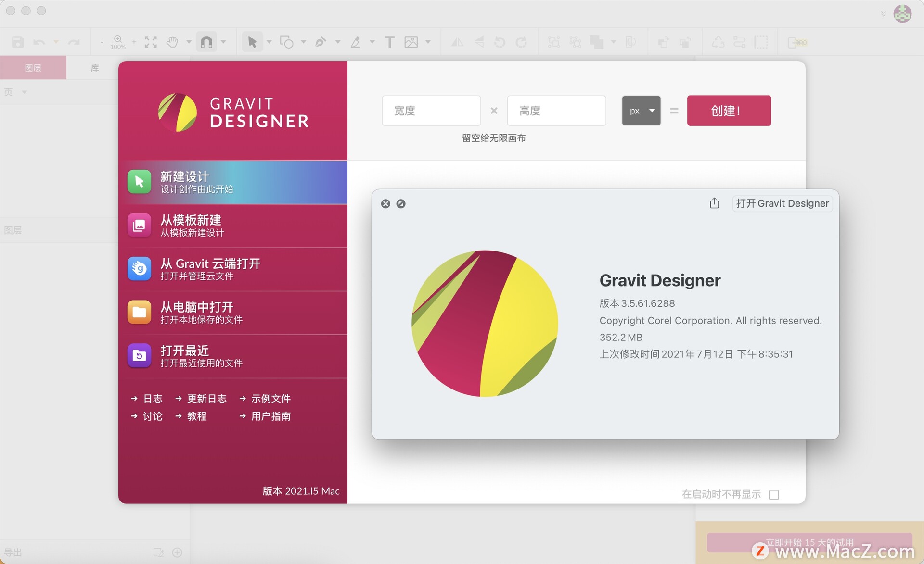Click the 高度 height input field
Screen dimensions: 924x564
pos(556,111)
